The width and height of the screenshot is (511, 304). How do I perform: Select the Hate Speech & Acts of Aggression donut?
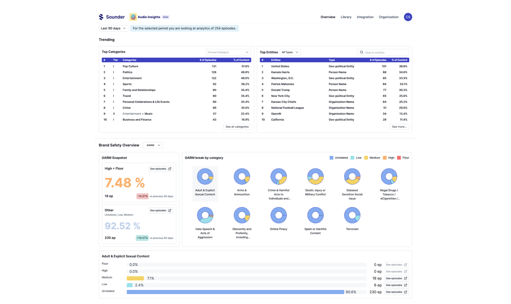205,215
